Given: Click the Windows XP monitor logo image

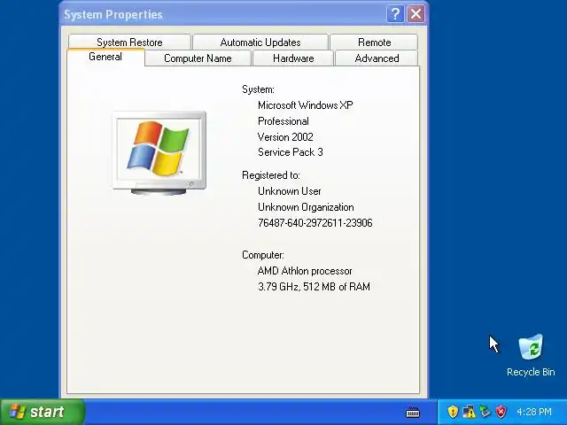Looking at the screenshot, I should [159, 153].
